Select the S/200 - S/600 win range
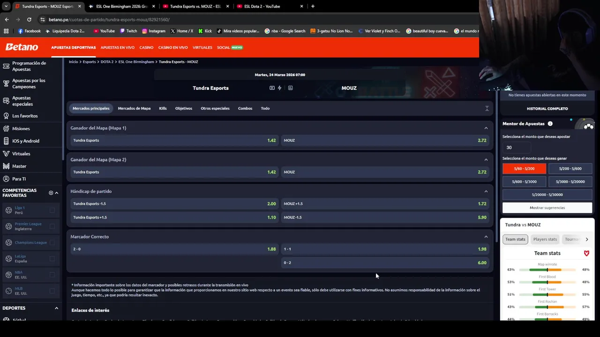 (570, 168)
